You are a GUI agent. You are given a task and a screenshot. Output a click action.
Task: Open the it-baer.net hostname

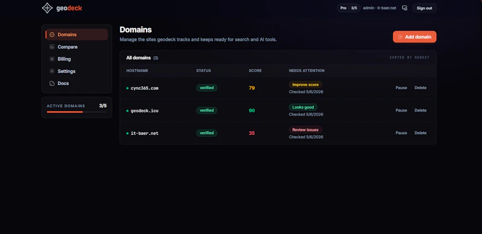pyautogui.click(x=145, y=133)
